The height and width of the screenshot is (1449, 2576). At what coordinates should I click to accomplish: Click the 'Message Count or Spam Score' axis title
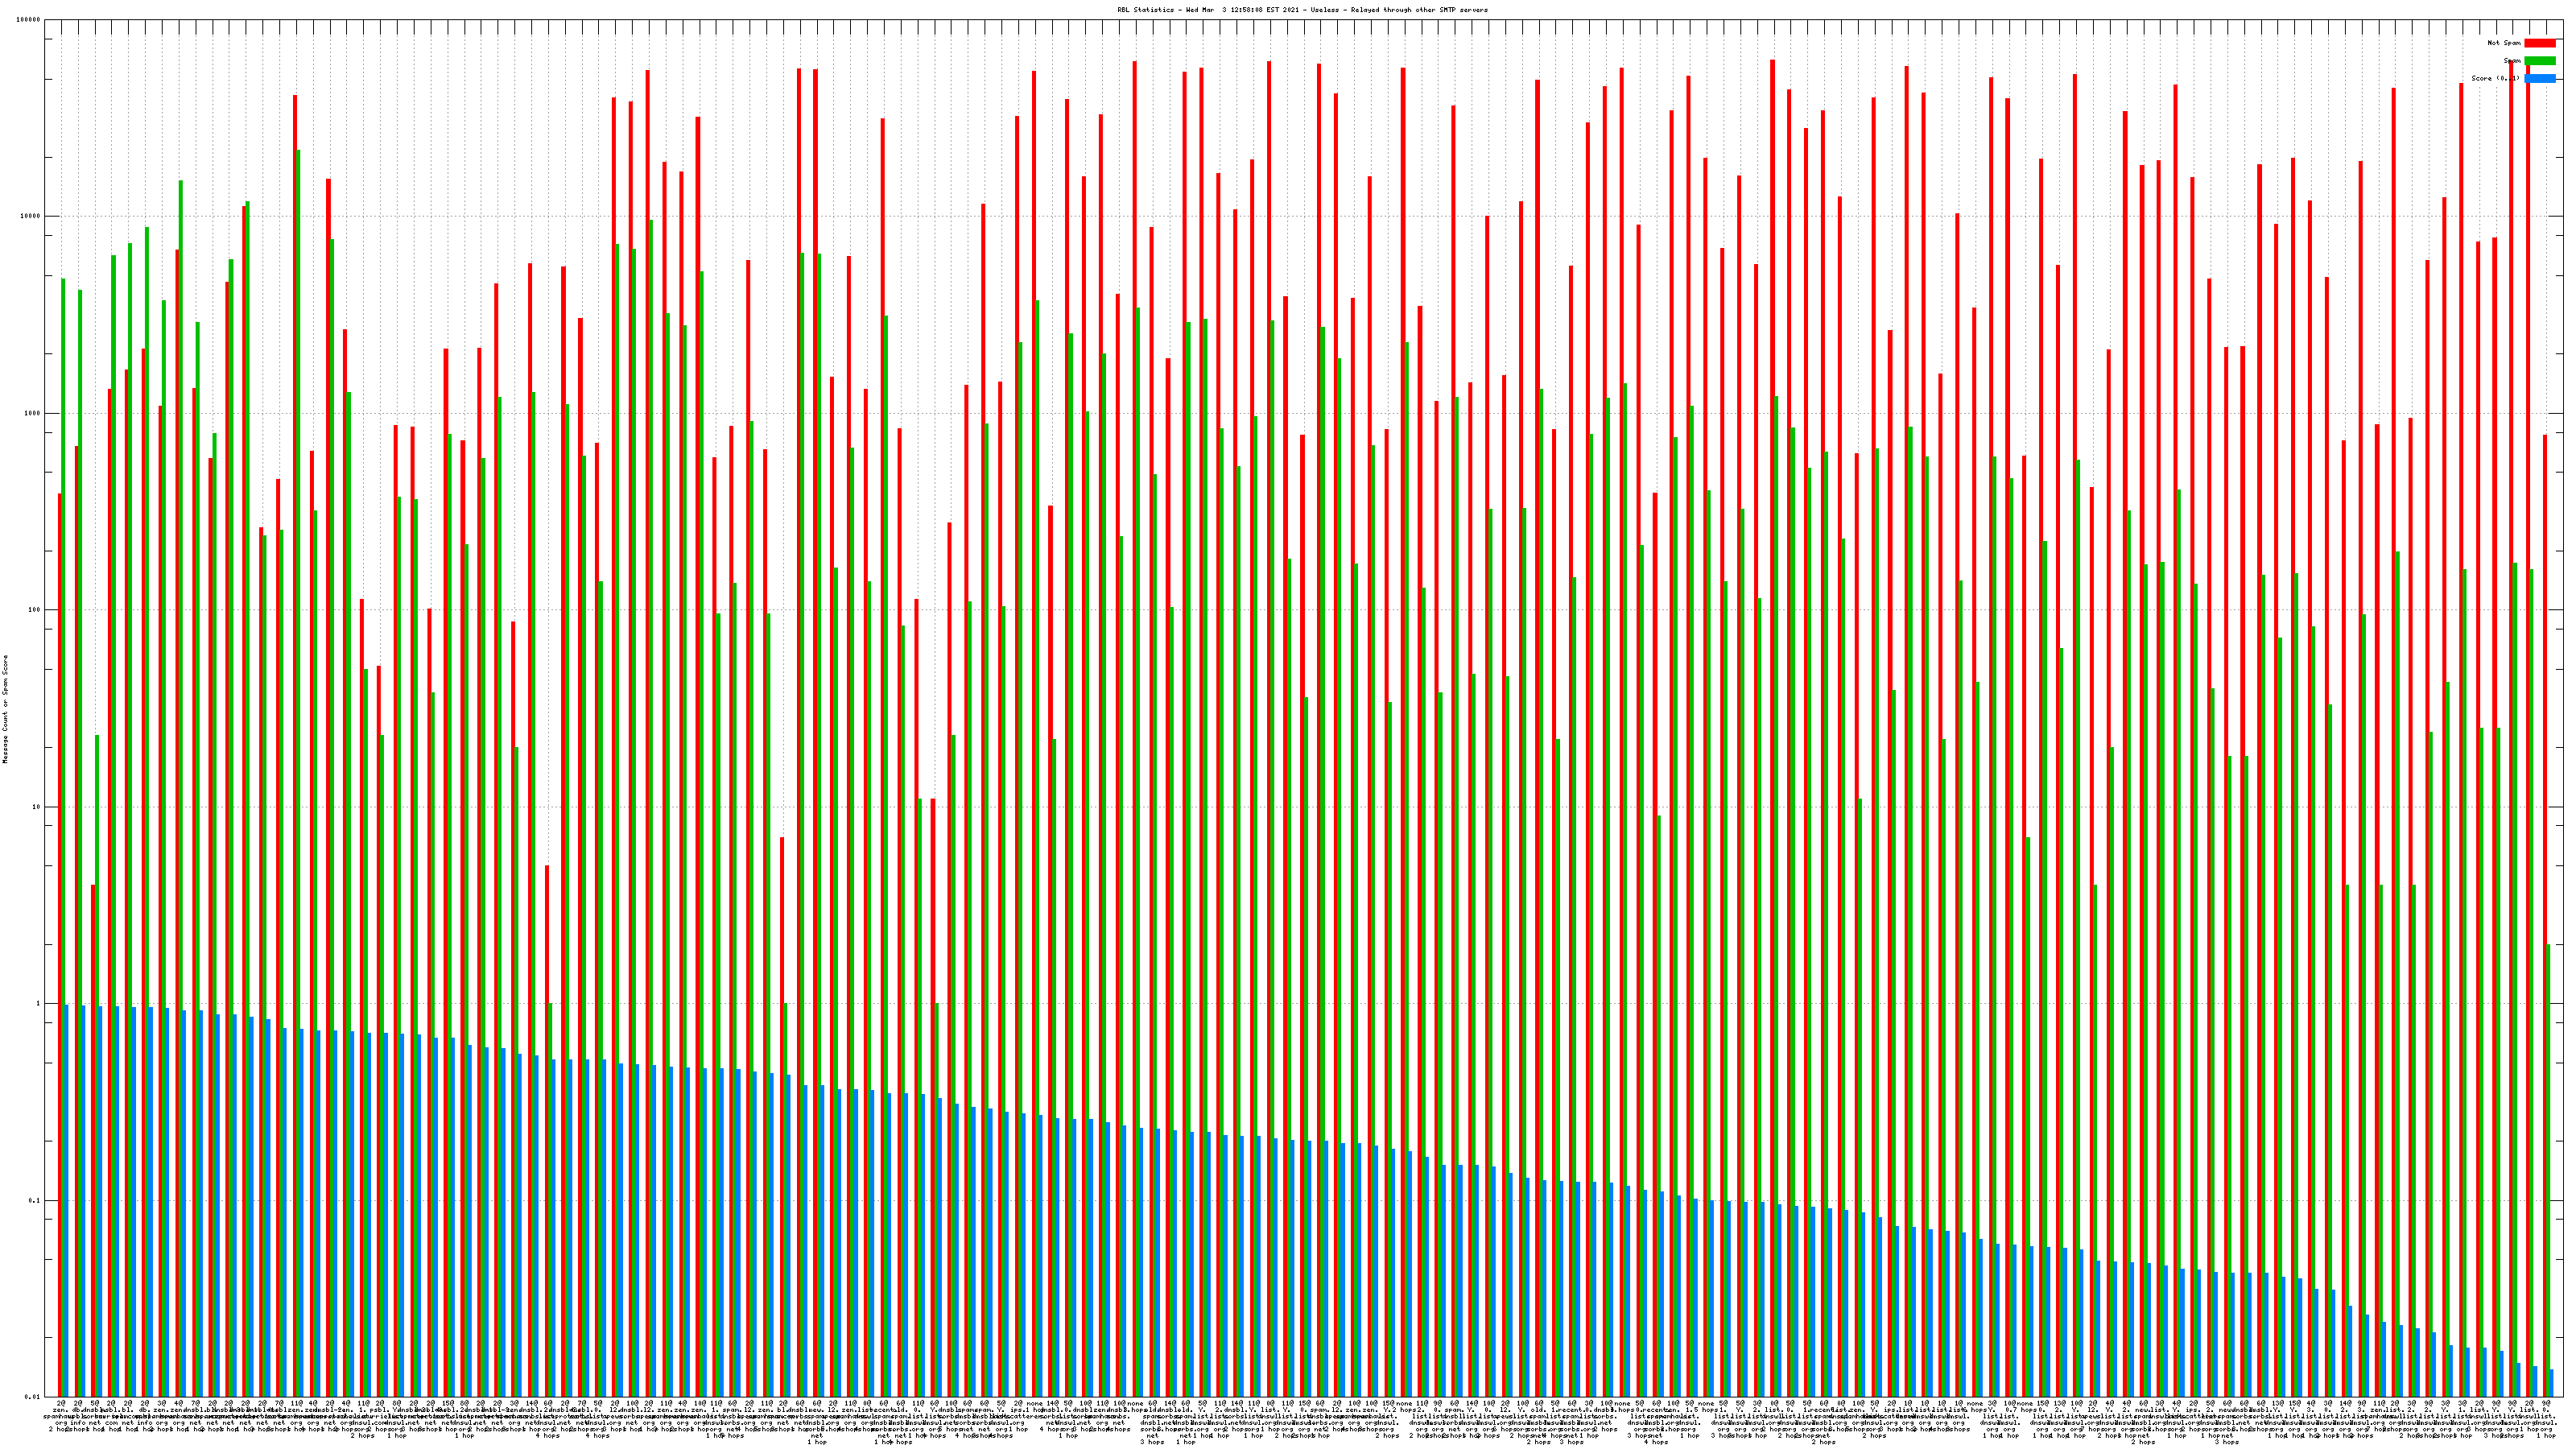tap(5, 709)
